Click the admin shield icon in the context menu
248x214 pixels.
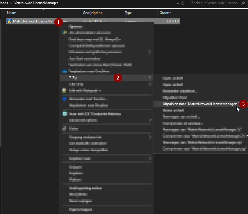click(65, 33)
